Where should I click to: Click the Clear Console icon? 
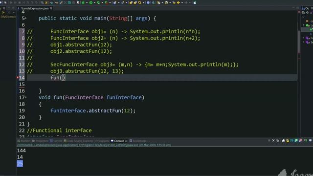coord(283,141)
